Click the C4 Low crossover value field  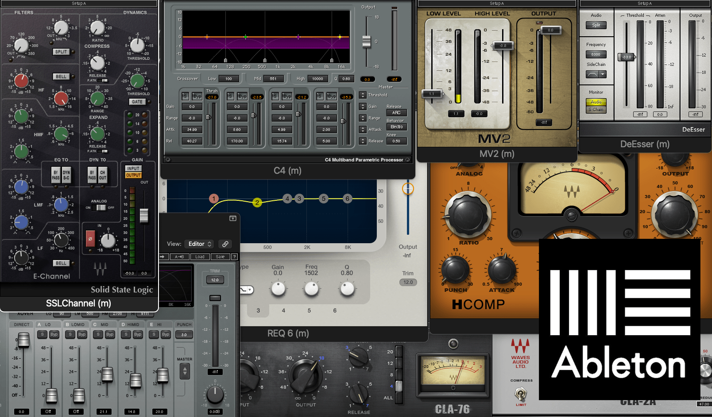(x=228, y=79)
